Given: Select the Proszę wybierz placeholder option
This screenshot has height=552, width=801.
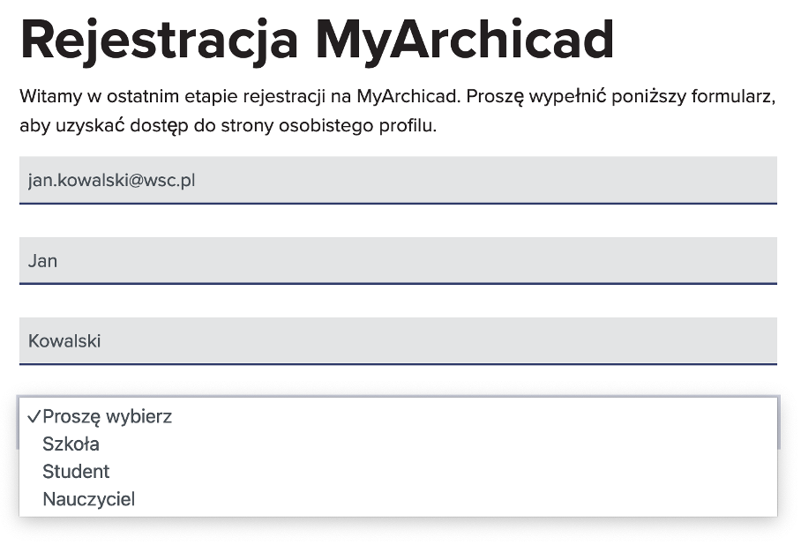Looking at the screenshot, I should (x=108, y=416).
